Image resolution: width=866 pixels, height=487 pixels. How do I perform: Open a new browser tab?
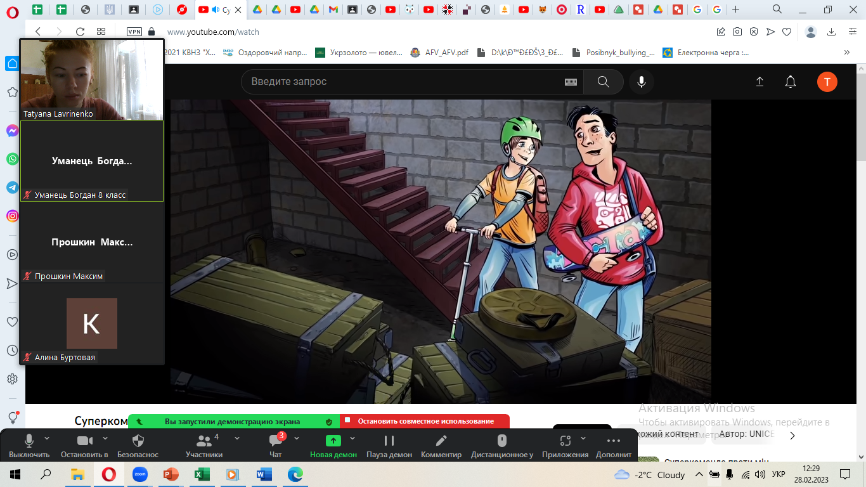pos(735,10)
